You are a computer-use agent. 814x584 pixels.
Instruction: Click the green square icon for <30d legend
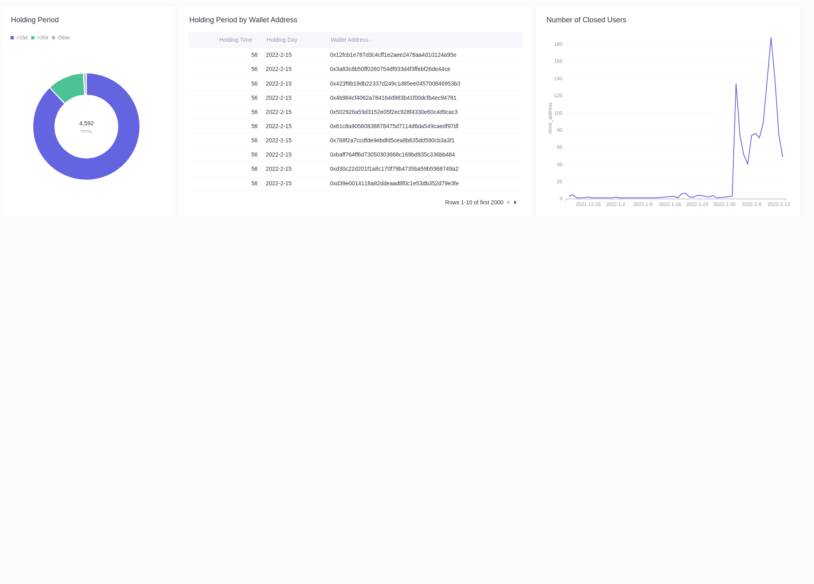point(33,37)
